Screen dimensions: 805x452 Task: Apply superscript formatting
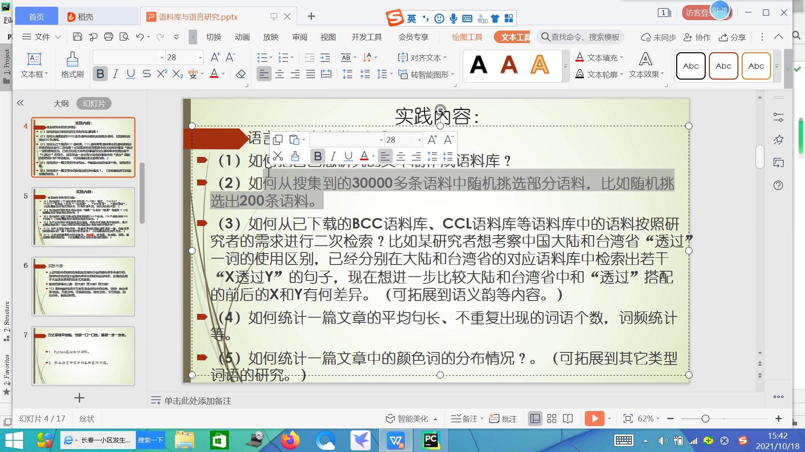pos(162,74)
